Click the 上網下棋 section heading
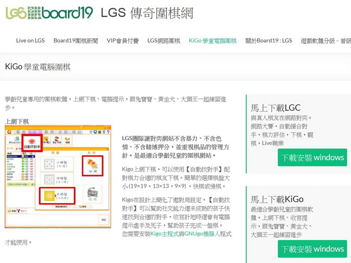 (x=17, y=122)
